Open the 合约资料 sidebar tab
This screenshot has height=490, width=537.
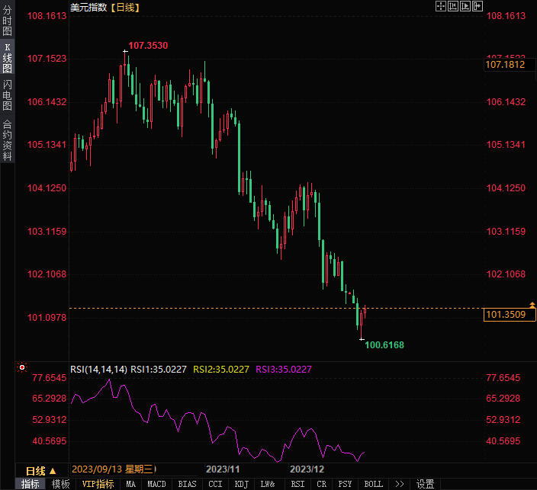click(x=7, y=140)
